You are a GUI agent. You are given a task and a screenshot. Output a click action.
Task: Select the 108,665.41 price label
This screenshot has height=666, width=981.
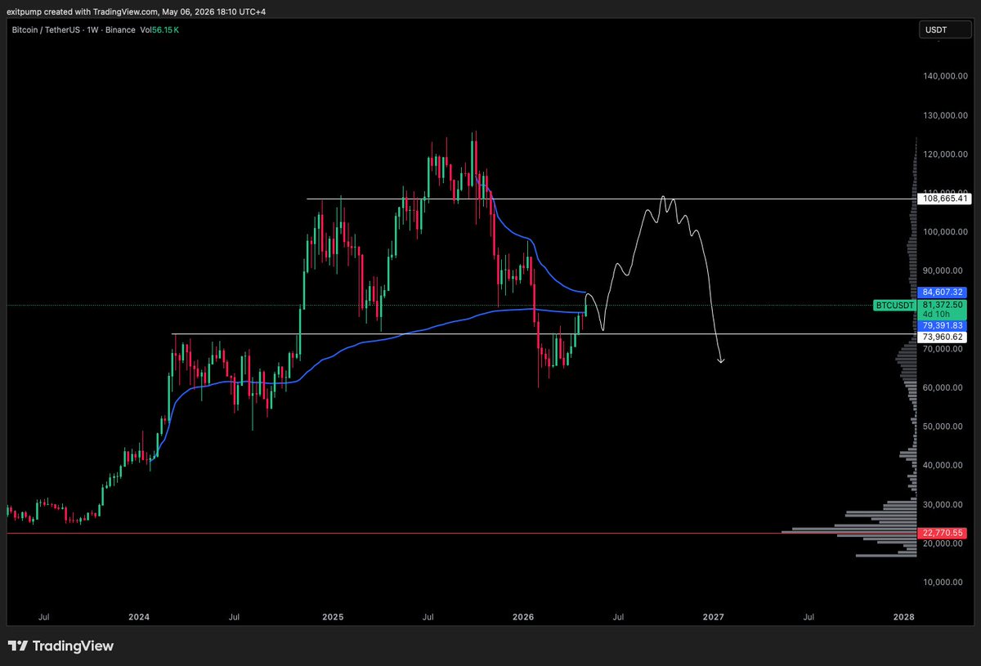pos(943,199)
